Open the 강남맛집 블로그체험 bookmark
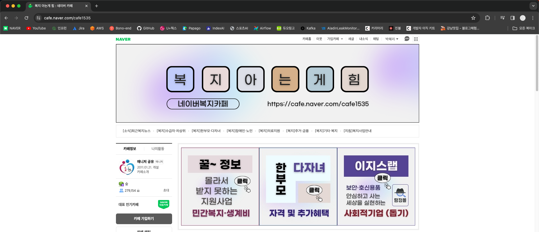Viewport: 539px width, 232px height. (x=460, y=28)
